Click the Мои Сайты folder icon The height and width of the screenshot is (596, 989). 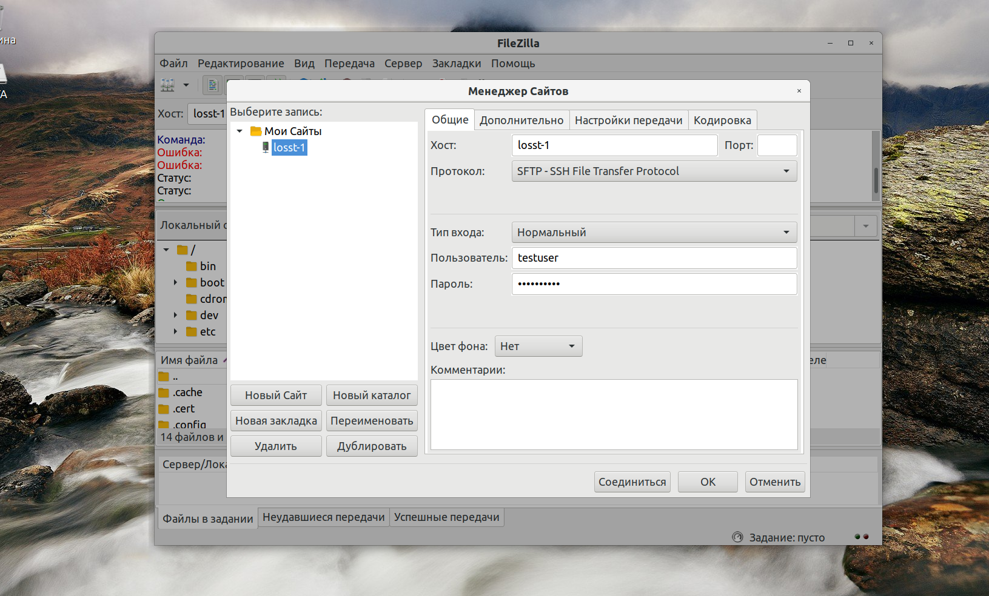click(x=256, y=131)
